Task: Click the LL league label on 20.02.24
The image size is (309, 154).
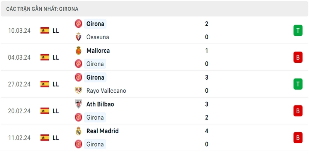Action: click(x=56, y=111)
